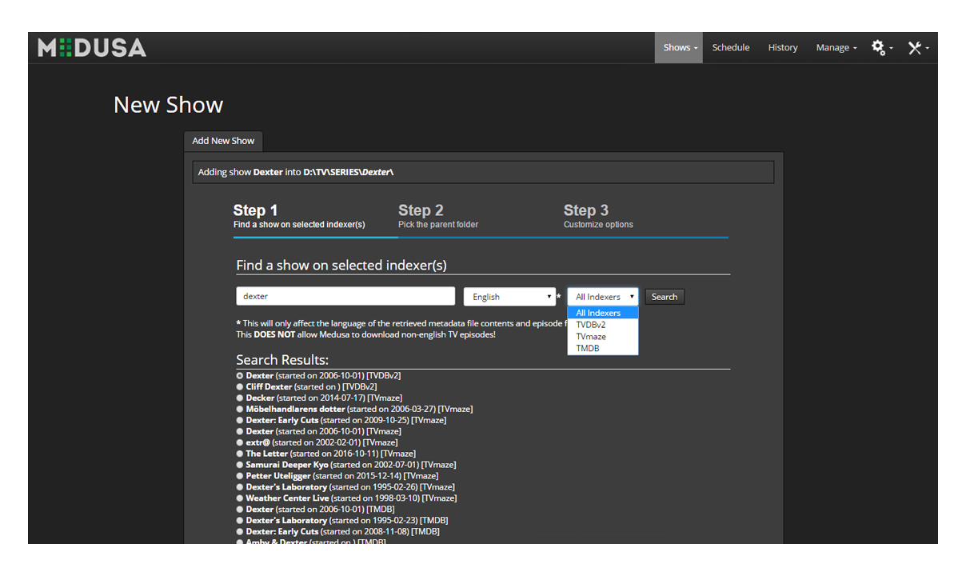This screenshot has width=966, height=576.
Task: Open the Shows menu
Action: 679,48
